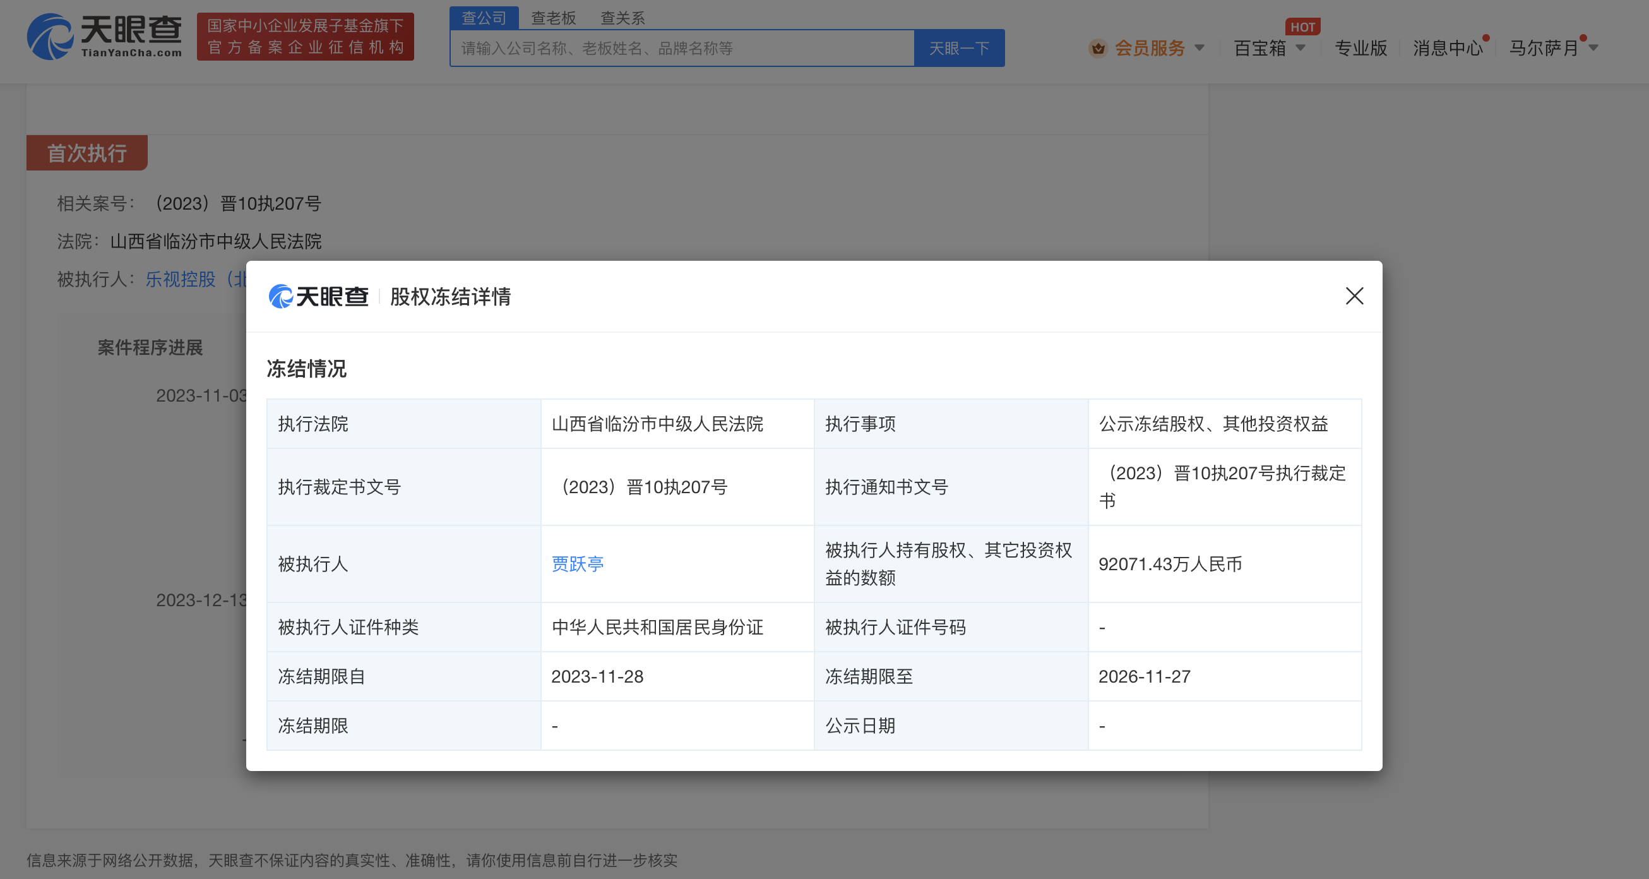Open 专业版 in the top navigation

click(1360, 48)
